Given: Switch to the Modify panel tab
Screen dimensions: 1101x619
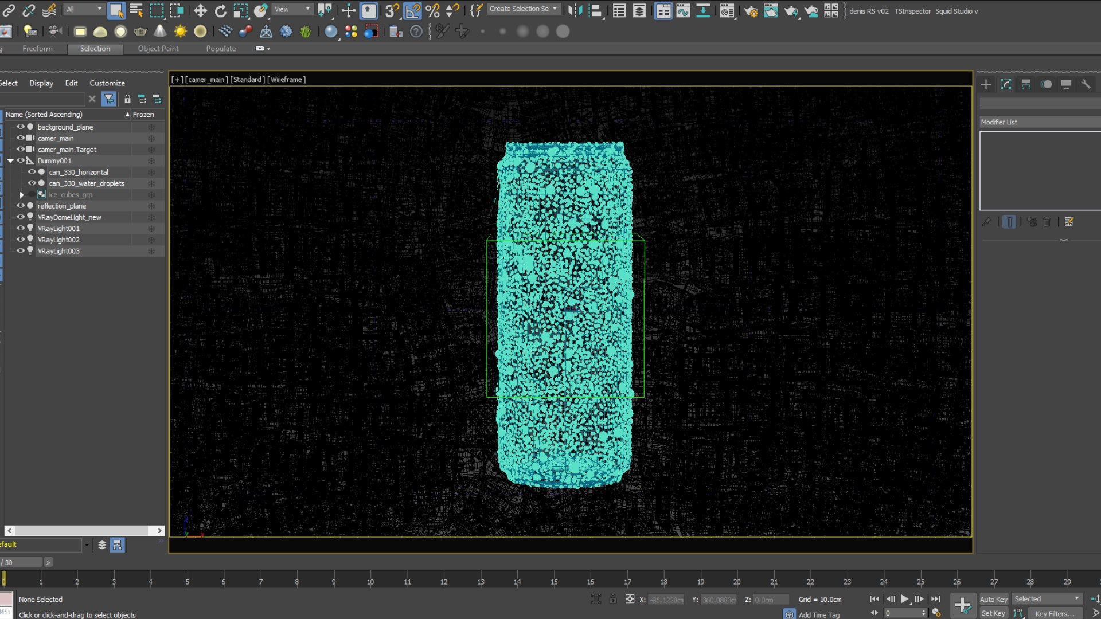Looking at the screenshot, I should (1006, 84).
